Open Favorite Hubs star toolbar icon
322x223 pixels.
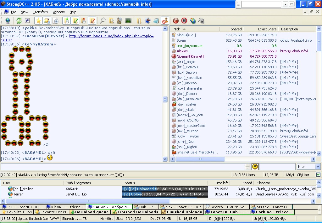coord(38,21)
